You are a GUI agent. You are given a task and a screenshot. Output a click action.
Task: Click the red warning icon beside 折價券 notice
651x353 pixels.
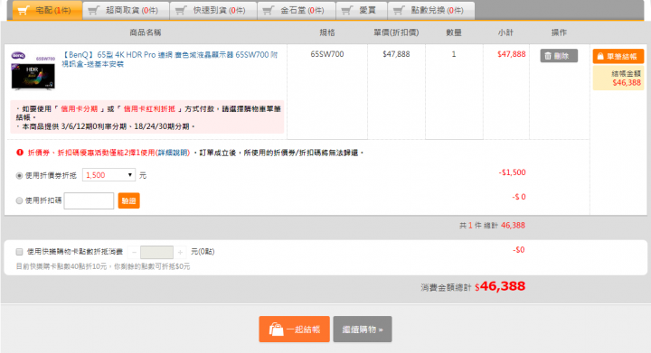point(20,153)
